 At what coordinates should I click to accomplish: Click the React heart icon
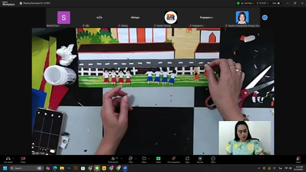coord(144,159)
